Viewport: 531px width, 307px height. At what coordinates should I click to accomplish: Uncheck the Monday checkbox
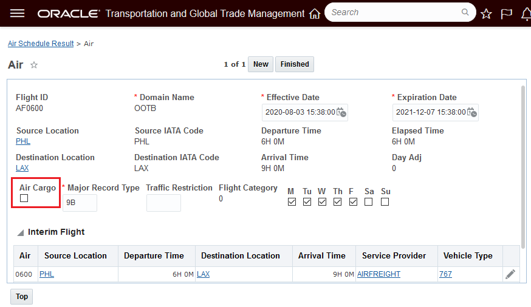click(292, 202)
